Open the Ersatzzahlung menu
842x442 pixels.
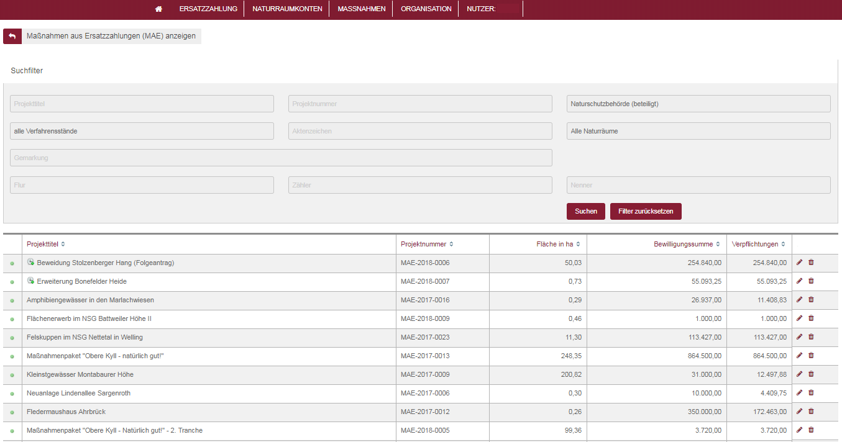click(208, 9)
